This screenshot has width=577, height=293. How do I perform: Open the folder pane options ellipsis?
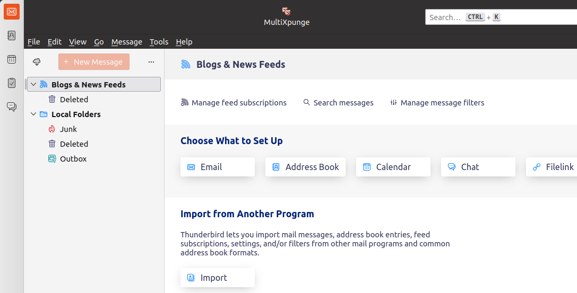pyautogui.click(x=151, y=62)
